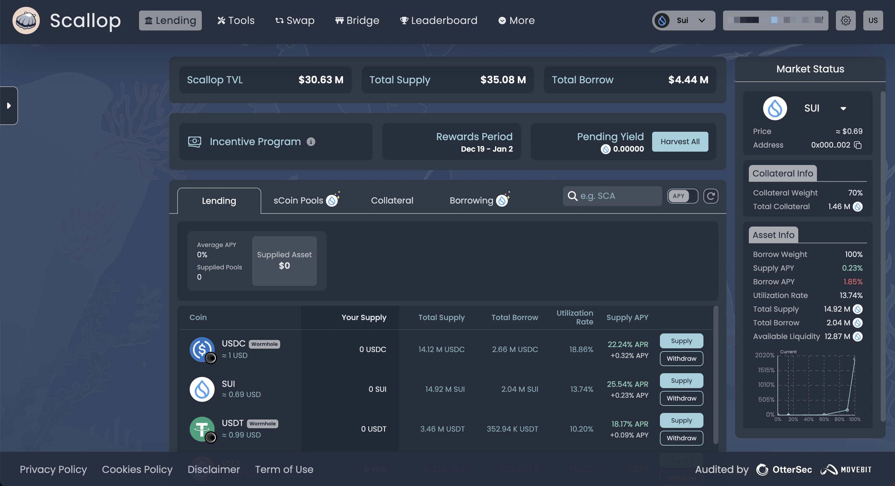Open the Sui network dropdown
The width and height of the screenshot is (895, 486).
[684, 21]
